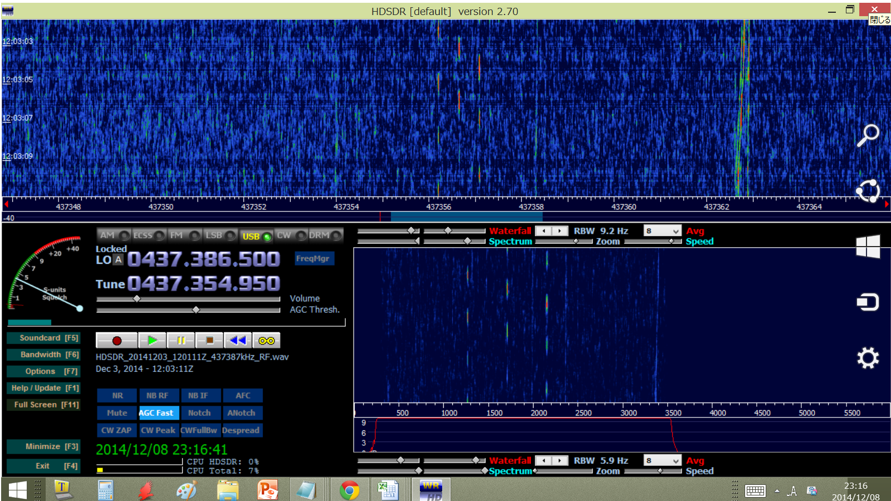Viewport: 891px width, 501px height.
Task: Toggle CW Peak filter
Action: [159, 430]
